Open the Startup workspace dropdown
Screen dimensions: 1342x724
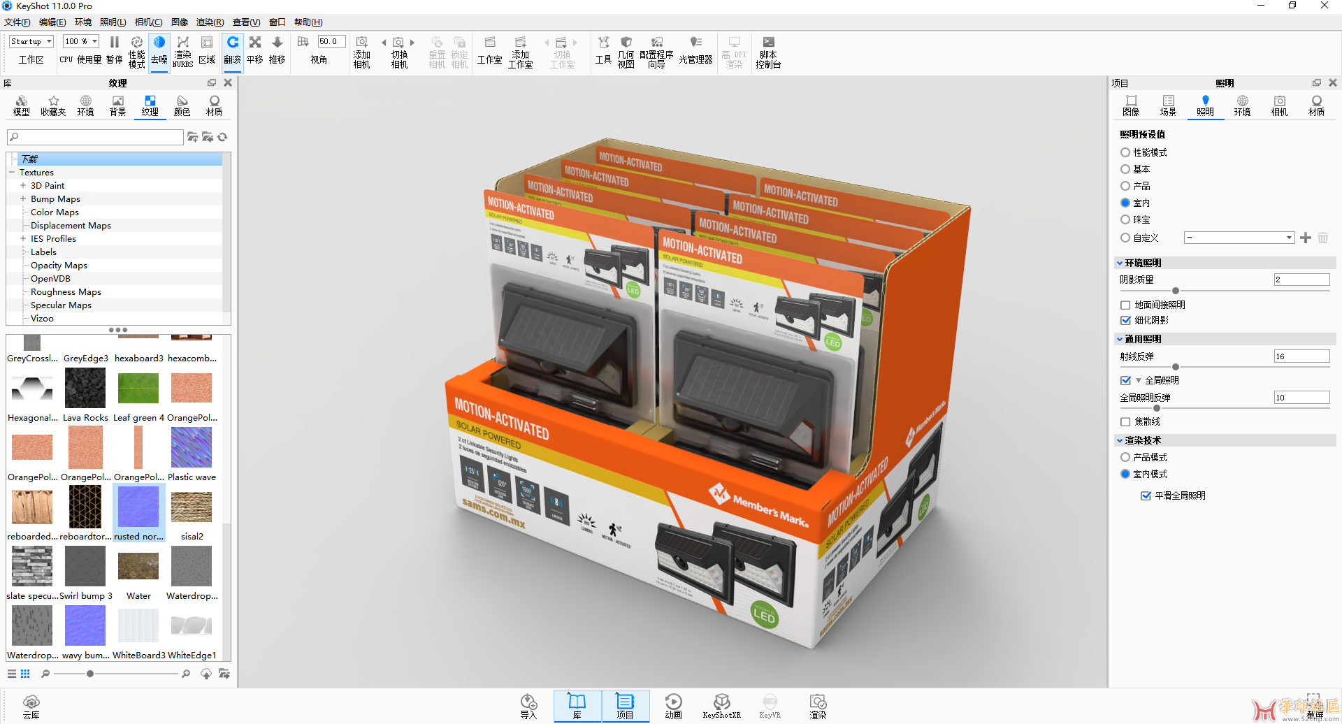[31, 42]
